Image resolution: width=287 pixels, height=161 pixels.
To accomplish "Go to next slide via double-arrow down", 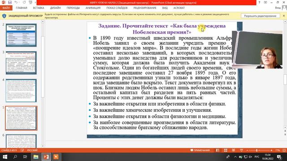I will point(285,135).
